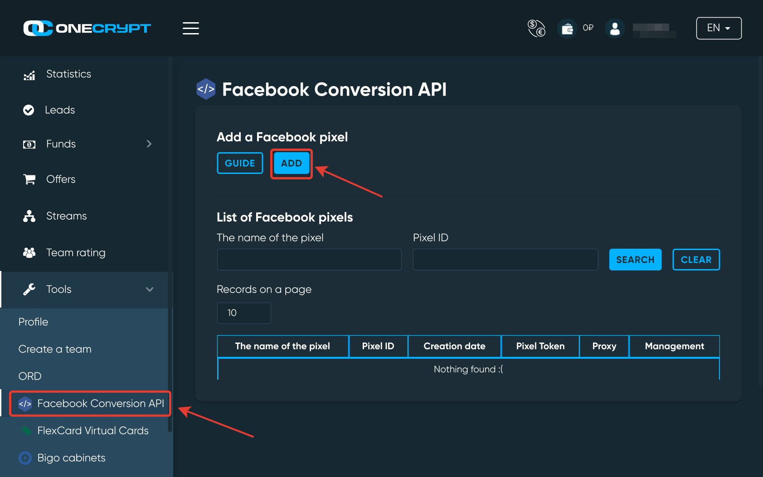The width and height of the screenshot is (763, 477).
Task: Click the 'Management' column header
Action: point(675,346)
